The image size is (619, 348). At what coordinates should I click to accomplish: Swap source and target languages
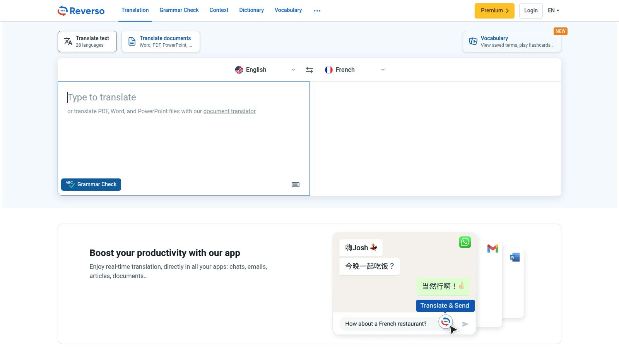[x=309, y=70]
